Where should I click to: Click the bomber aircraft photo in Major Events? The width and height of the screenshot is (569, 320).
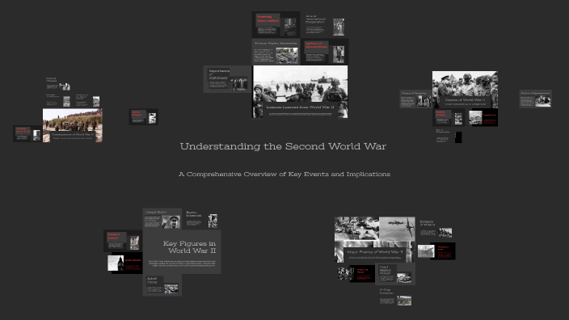point(398,229)
